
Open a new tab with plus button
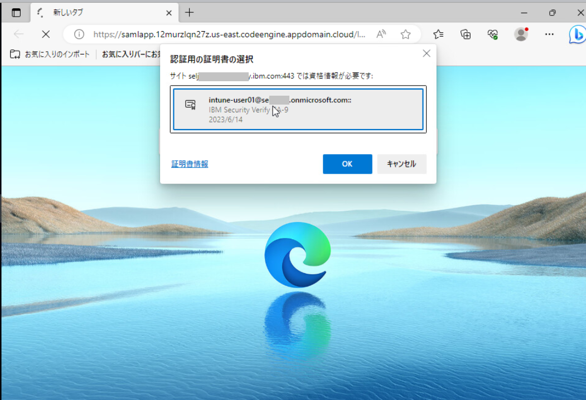coord(190,13)
